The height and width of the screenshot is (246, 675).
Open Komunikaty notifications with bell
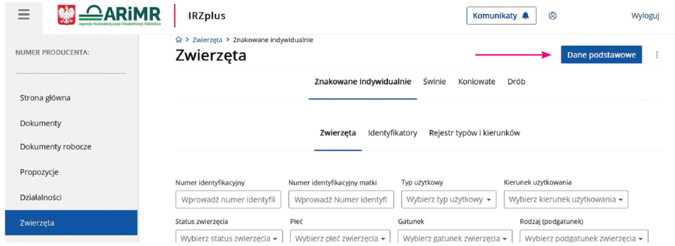coord(501,16)
